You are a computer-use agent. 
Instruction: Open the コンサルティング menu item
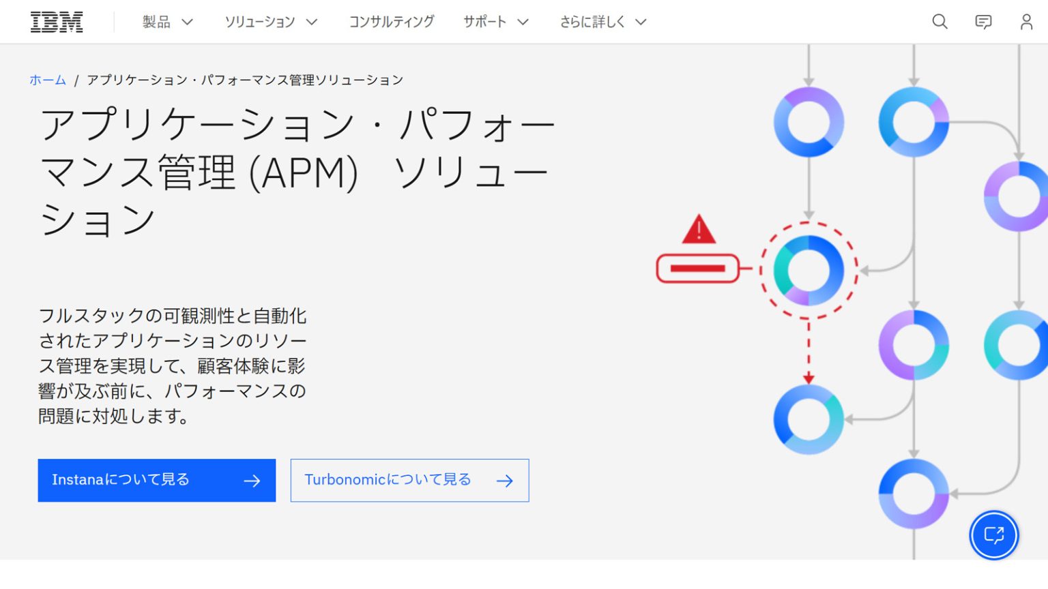392,21
